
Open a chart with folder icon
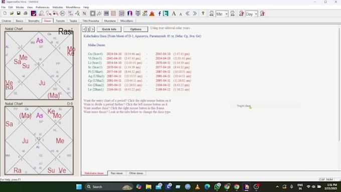[12, 14]
